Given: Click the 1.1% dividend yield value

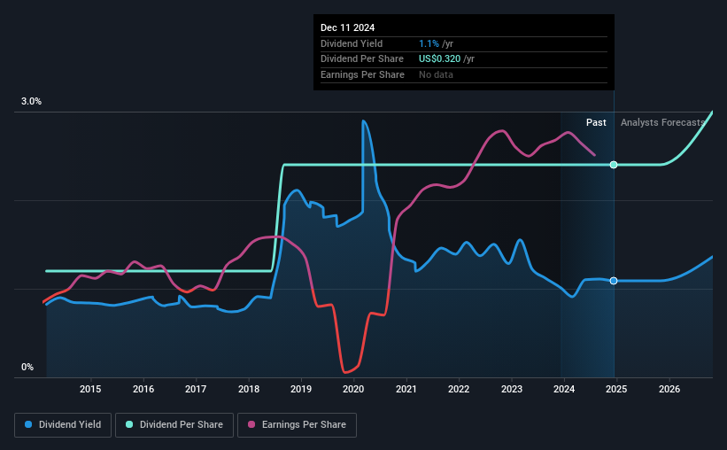Looking at the screenshot, I should [429, 43].
